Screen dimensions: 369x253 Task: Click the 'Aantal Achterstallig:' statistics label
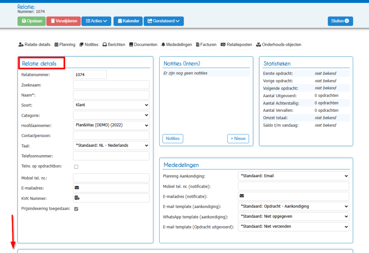click(x=281, y=103)
